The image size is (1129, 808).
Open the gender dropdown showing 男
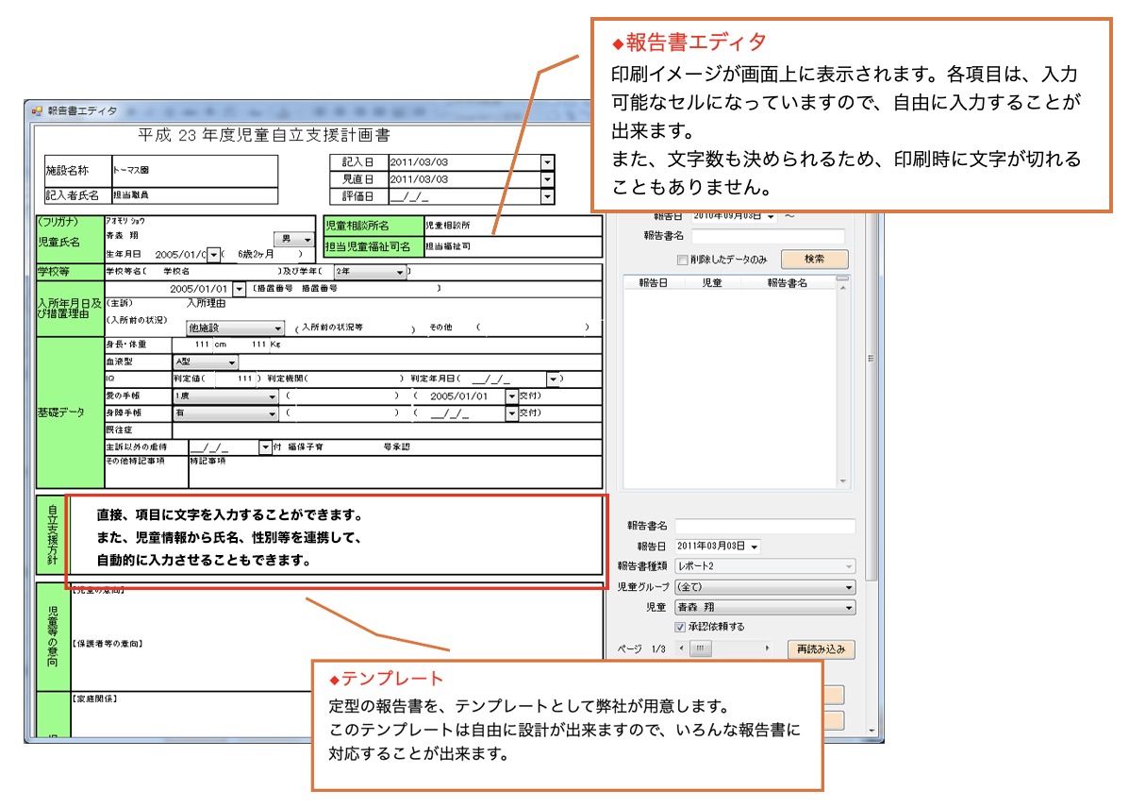click(x=293, y=239)
